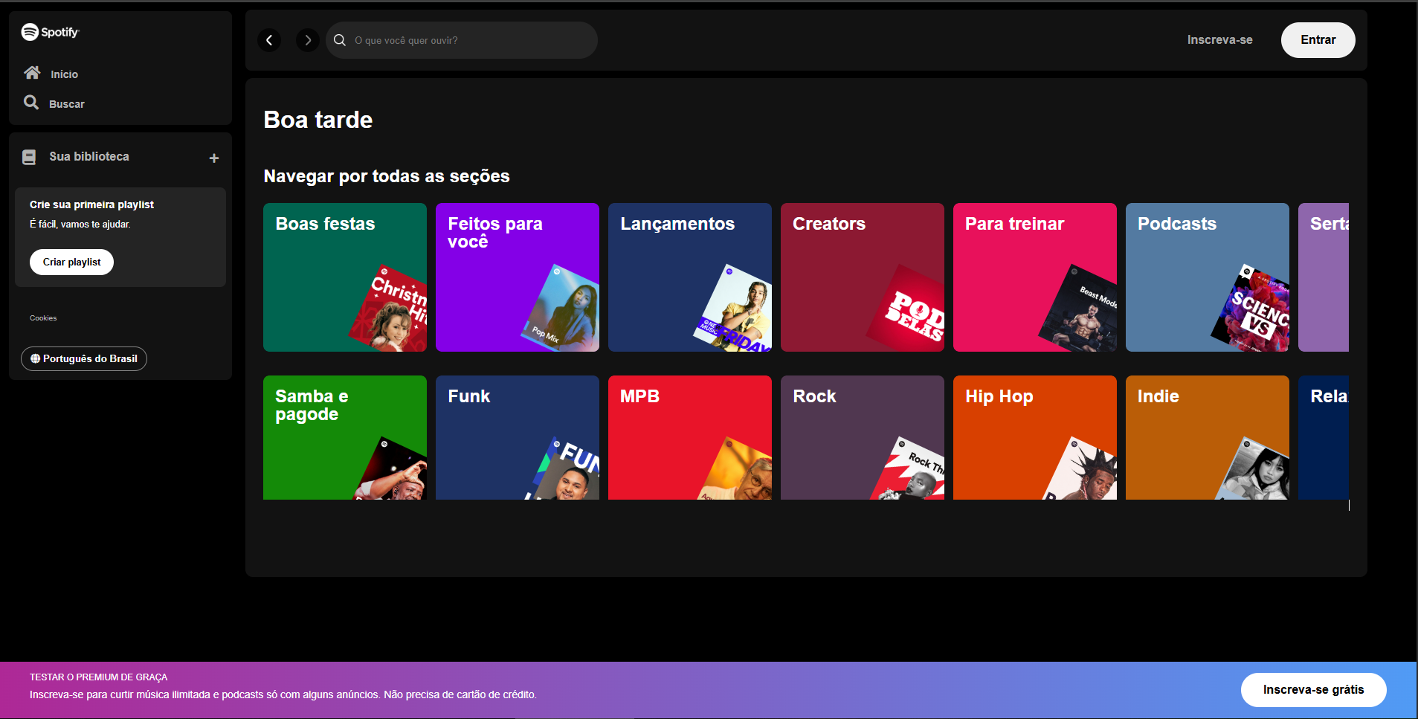Open the Lançamentos category
This screenshot has height=719, width=1418.
point(689,277)
